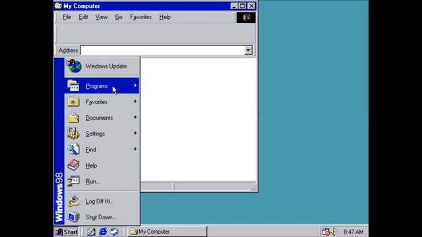Click the Settings control panel icon
This screenshot has width=422, height=237.
coord(73,133)
